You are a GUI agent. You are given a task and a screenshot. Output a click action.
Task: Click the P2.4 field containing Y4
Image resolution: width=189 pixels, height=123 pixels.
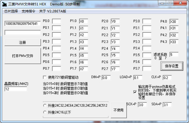click(115, 48)
